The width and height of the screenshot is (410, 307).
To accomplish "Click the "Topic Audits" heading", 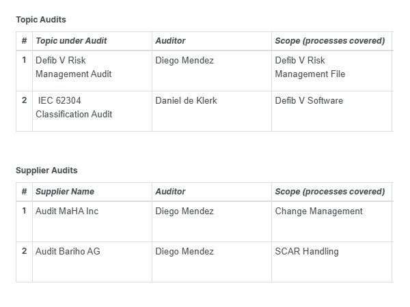I will (x=41, y=20).
